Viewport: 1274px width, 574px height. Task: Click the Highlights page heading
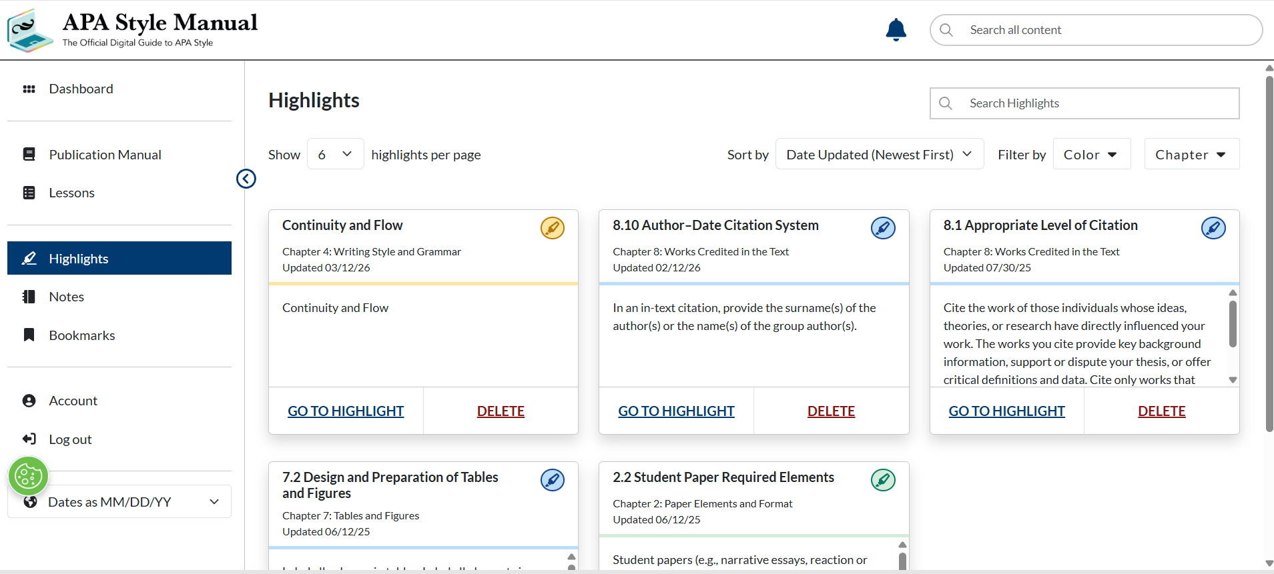(x=314, y=100)
